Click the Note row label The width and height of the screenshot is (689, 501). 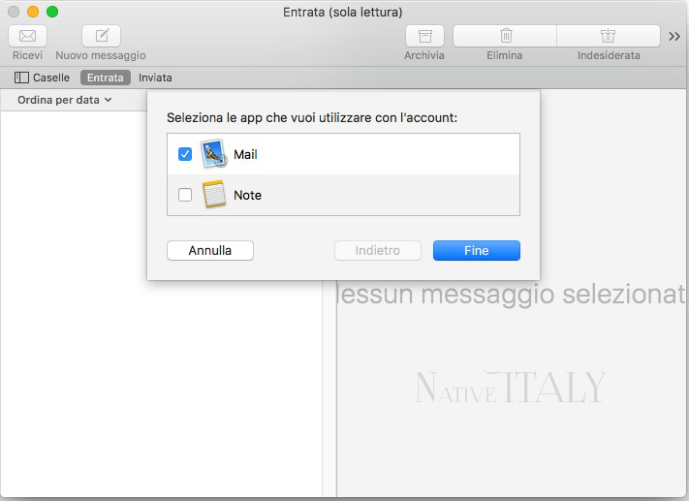tap(247, 195)
